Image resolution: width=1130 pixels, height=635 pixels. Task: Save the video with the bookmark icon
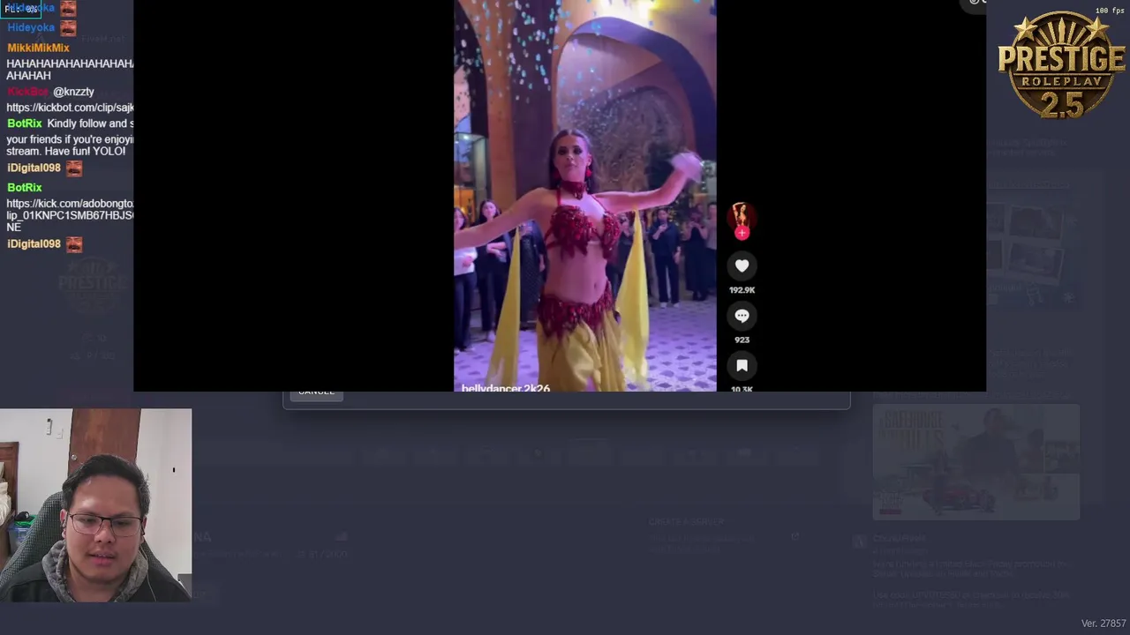(742, 365)
